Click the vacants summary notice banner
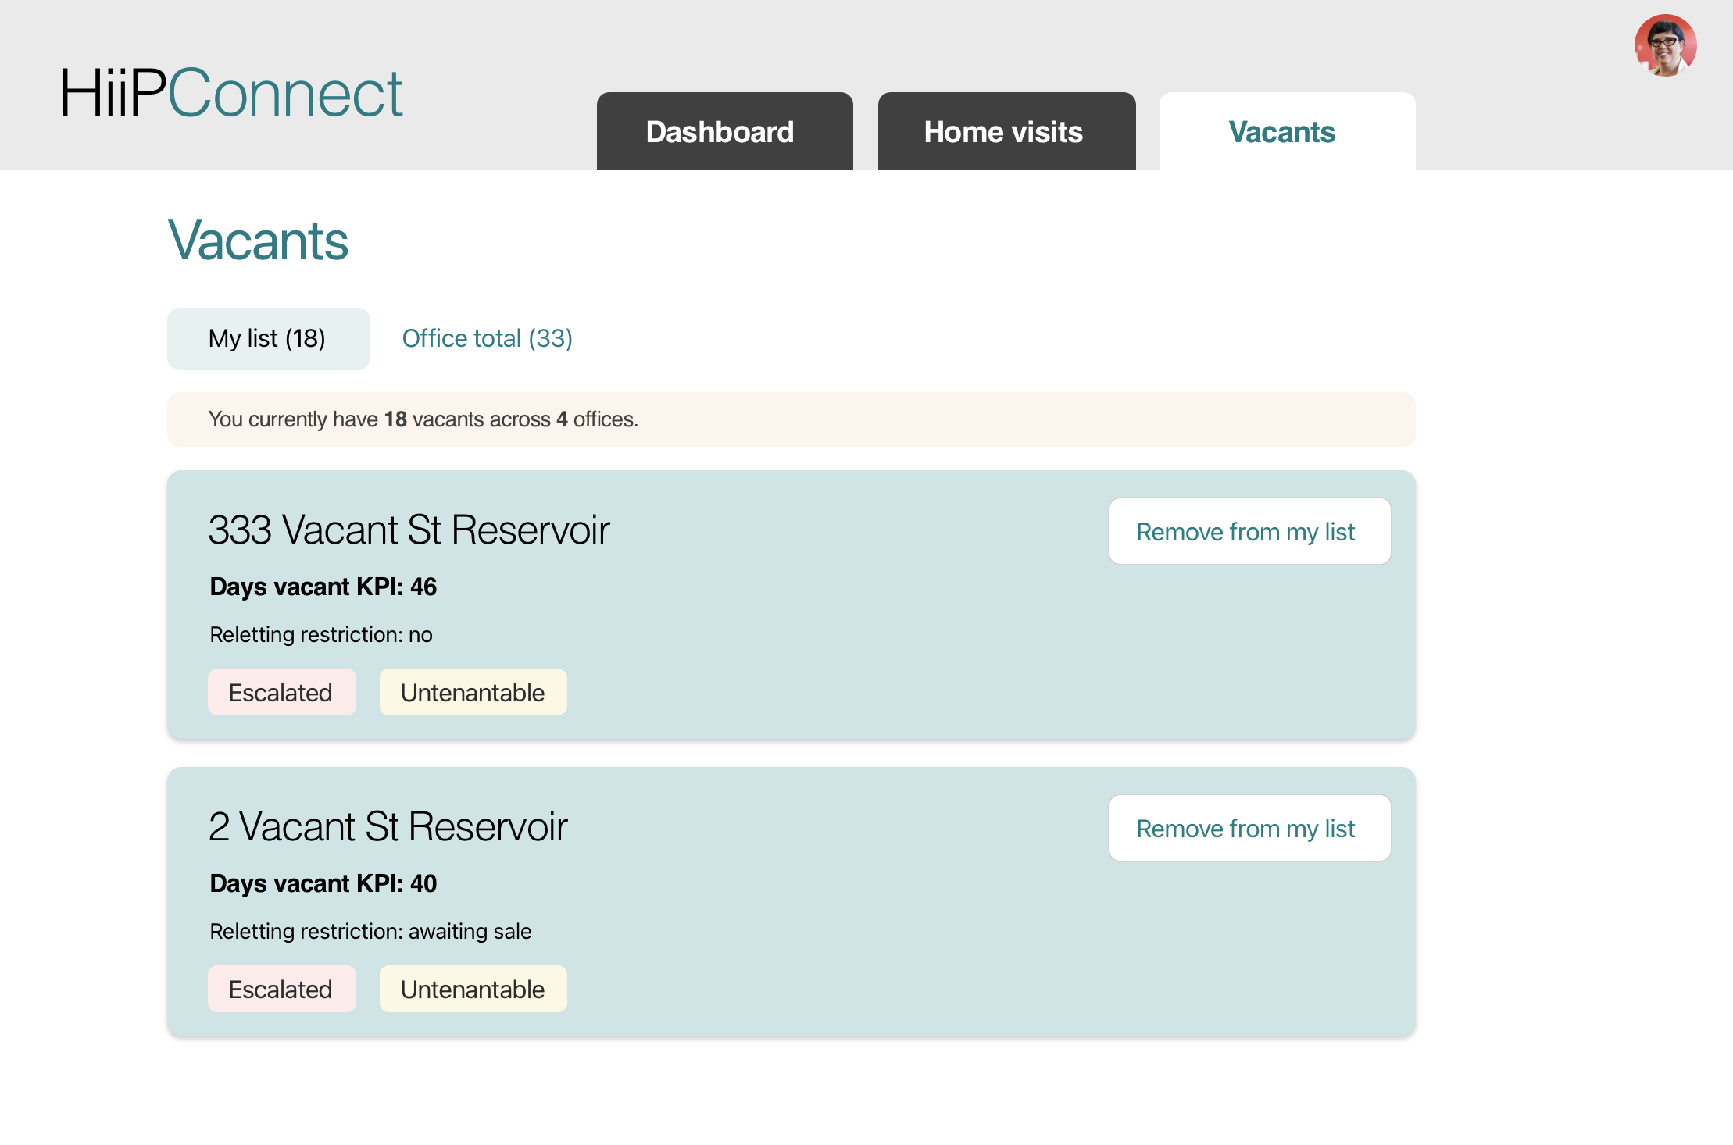Image resolution: width=1733 pixels, height=1145 pixels. pos(791,419)
